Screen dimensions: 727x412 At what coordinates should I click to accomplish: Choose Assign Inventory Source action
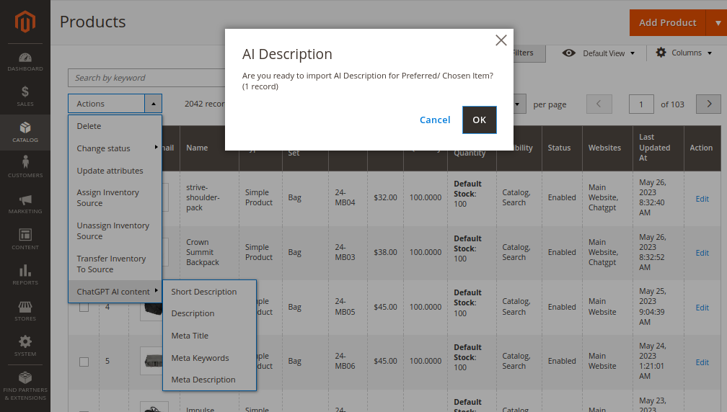[115, 197]
